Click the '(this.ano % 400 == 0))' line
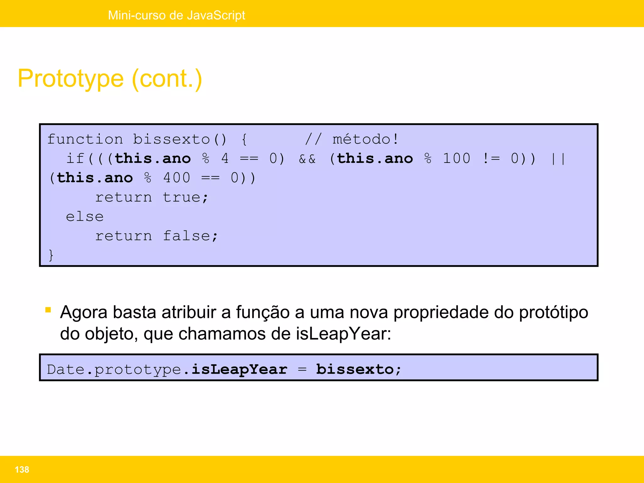This screenshot has height=483, width=644. 153,178
